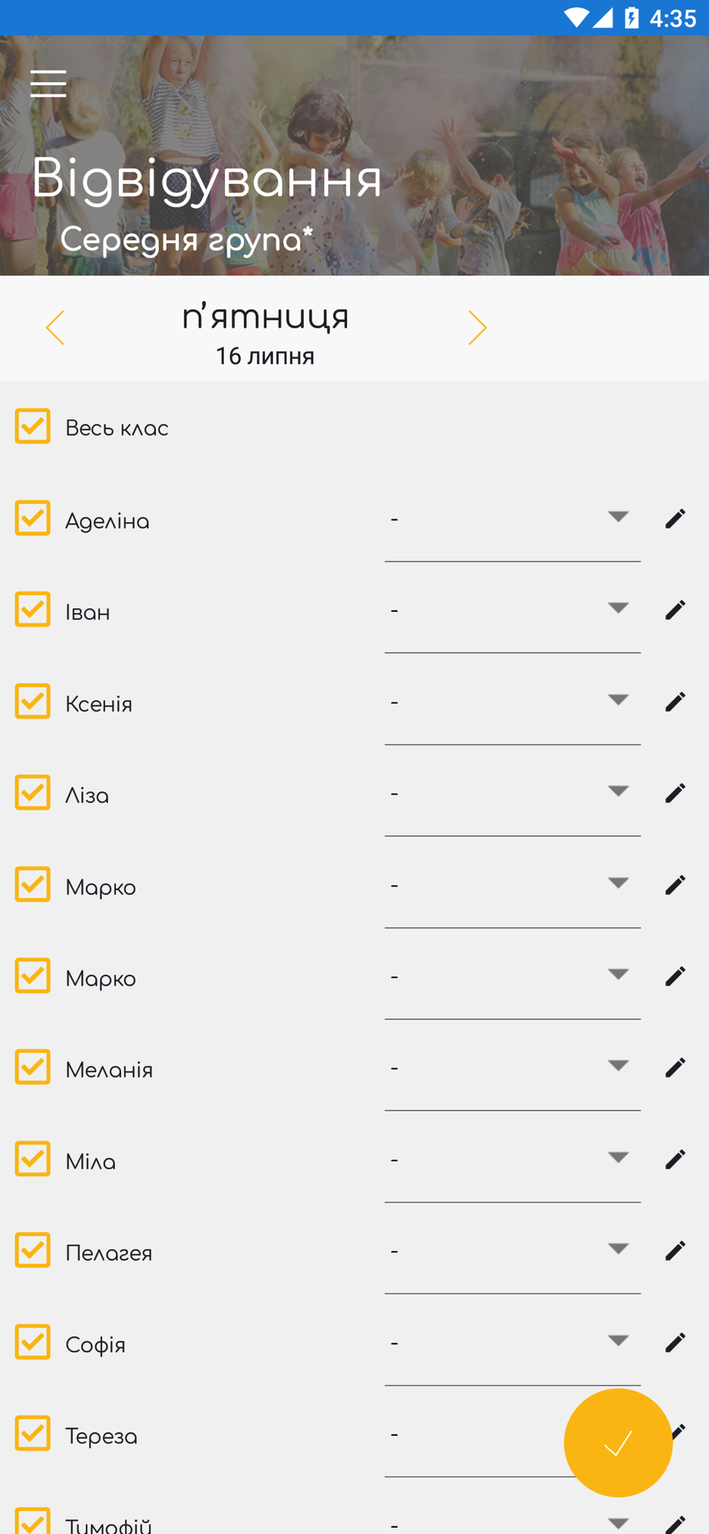Open the reason dropdown next to Ліза
This screenshot has height=1534, width=709.
point(513,794)
